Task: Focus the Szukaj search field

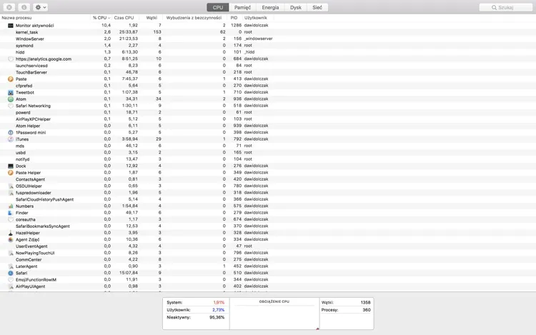Action: 505,8
